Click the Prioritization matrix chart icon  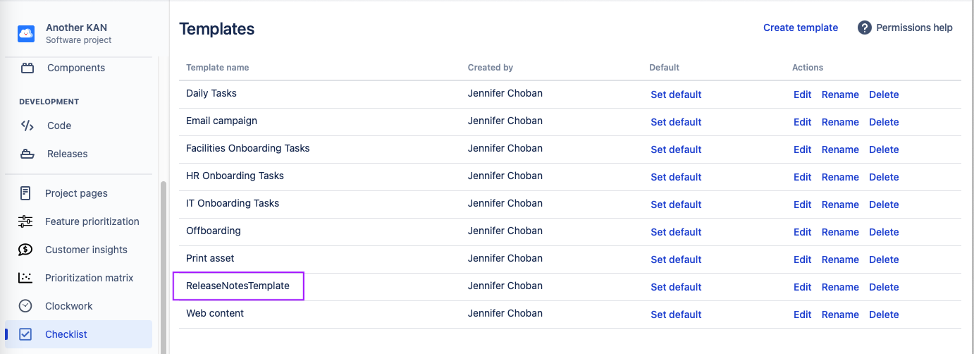coord(25,278)
